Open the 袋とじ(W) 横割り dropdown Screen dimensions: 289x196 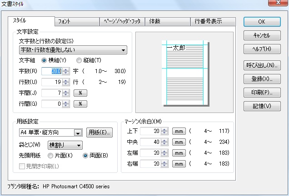[65, 145]
